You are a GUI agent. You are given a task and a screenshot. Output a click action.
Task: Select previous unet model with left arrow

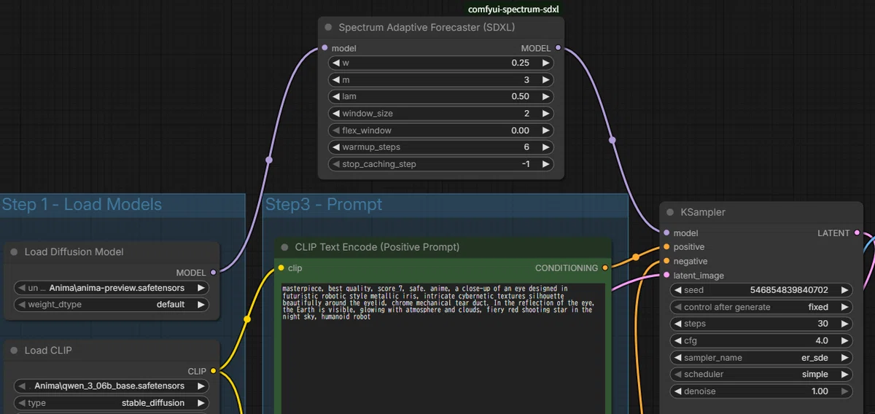pos(22,288)
